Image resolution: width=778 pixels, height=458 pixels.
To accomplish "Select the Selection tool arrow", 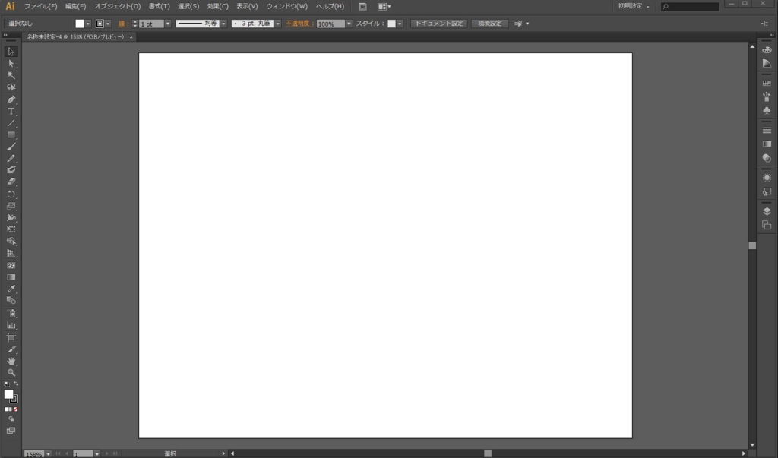I will point(11,52).
